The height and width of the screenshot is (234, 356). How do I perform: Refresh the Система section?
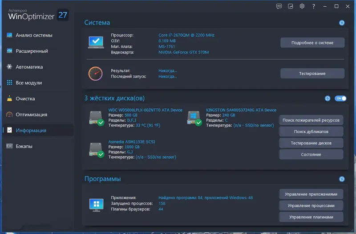[x=342, y=23]
